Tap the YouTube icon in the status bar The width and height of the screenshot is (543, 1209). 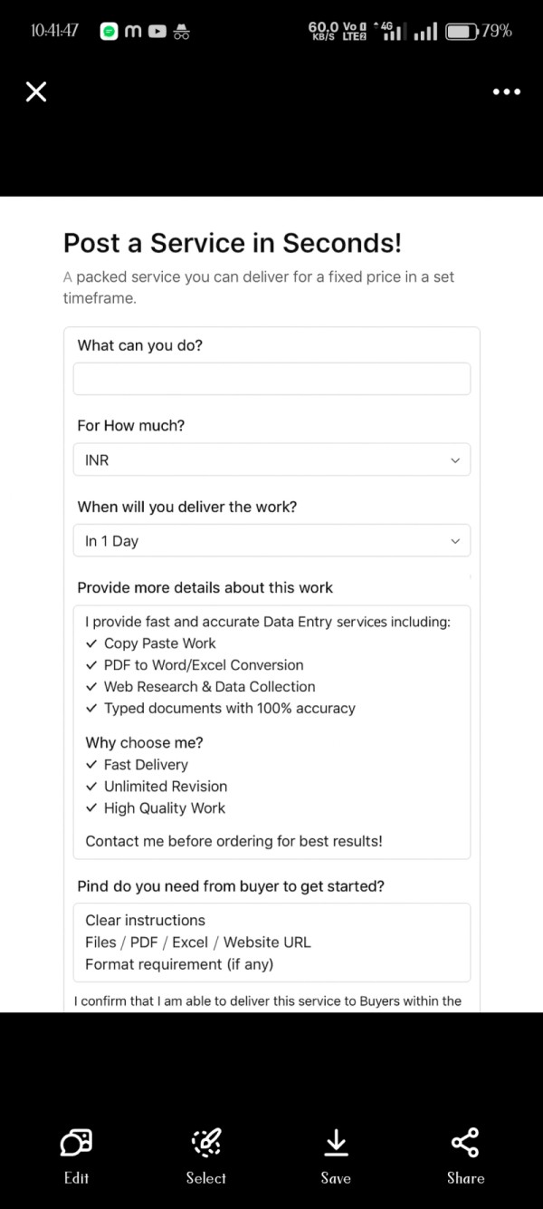pos(155,30)
